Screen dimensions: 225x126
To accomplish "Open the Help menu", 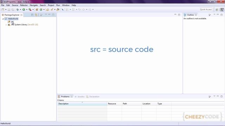I will tap(74, 5).
